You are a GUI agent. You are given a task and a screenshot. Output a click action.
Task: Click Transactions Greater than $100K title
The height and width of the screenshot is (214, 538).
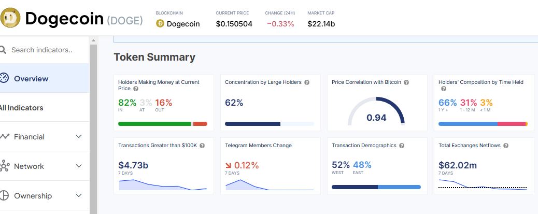[158, 146]
